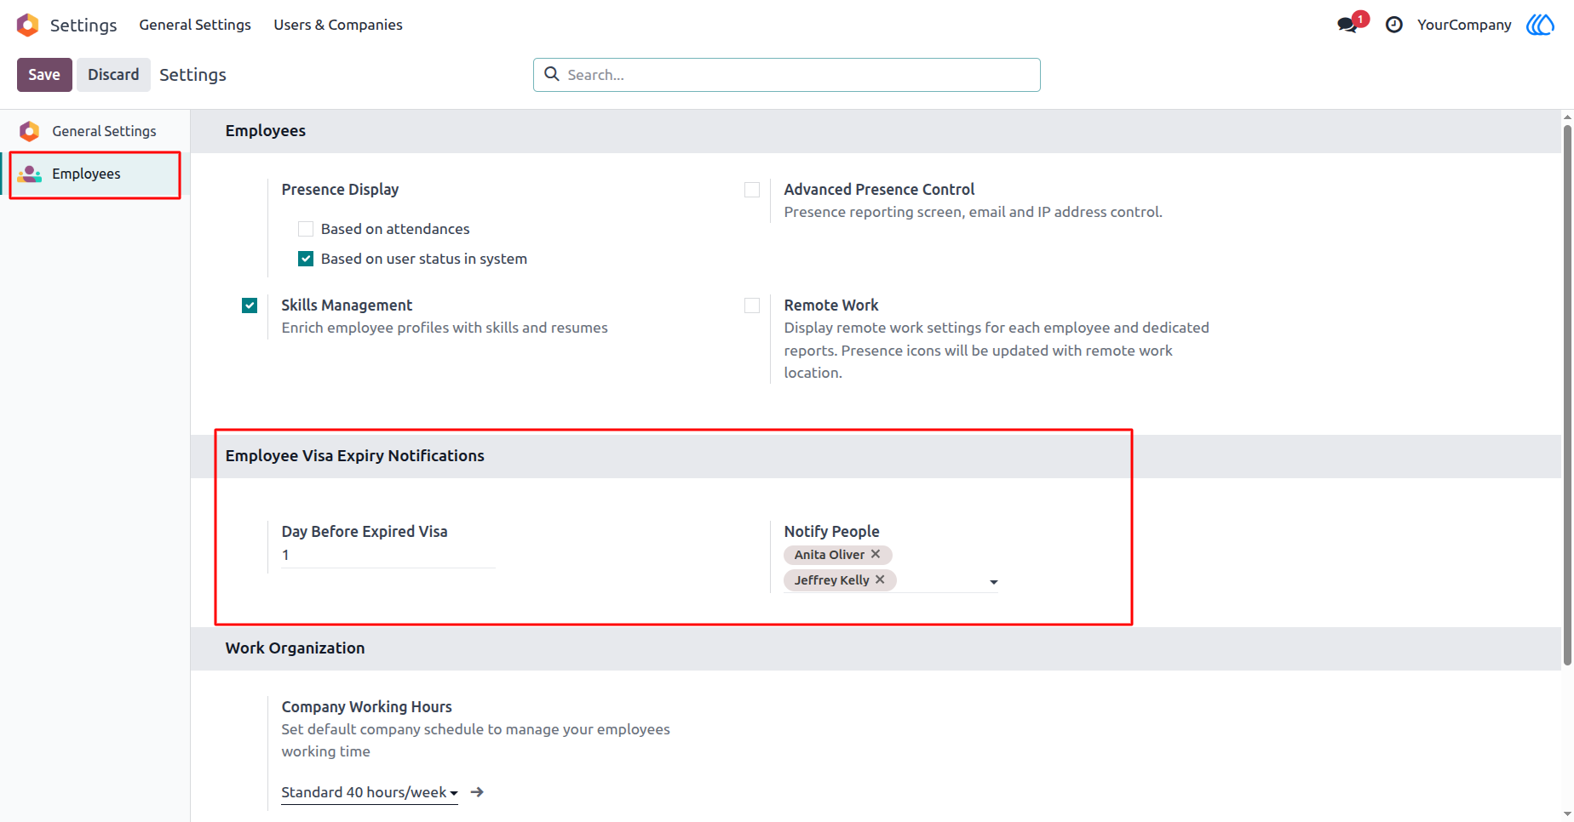Viewport: 1574px width, 822px height.
Task: Toggle Skills Management checkbox
Action: pyautogui.click(x=250, y=305)
